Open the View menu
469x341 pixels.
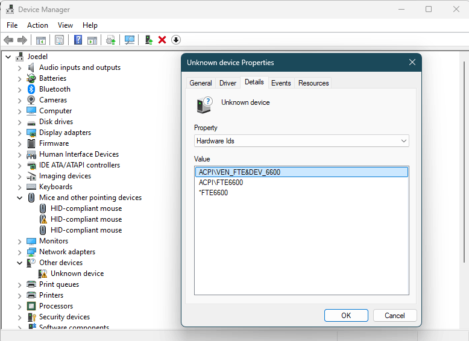(65, 25)
